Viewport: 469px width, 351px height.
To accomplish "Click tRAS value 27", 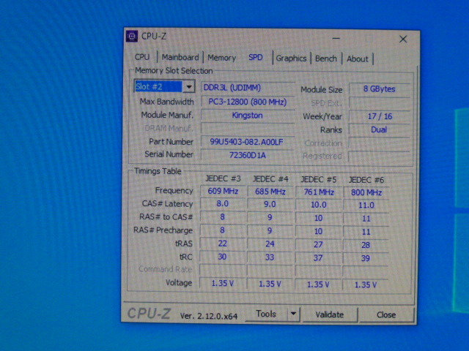I will click(318, 245).
